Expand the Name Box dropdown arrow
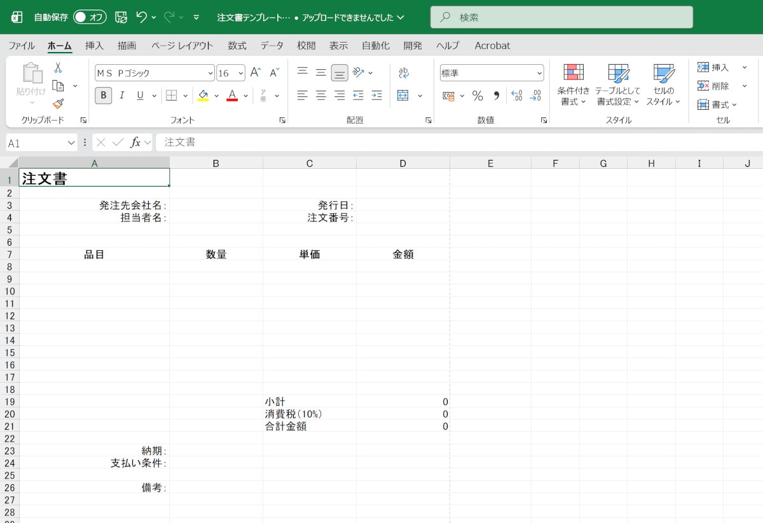Image resolution: width=763 pixels, height=523 pixels. (71, 143)
